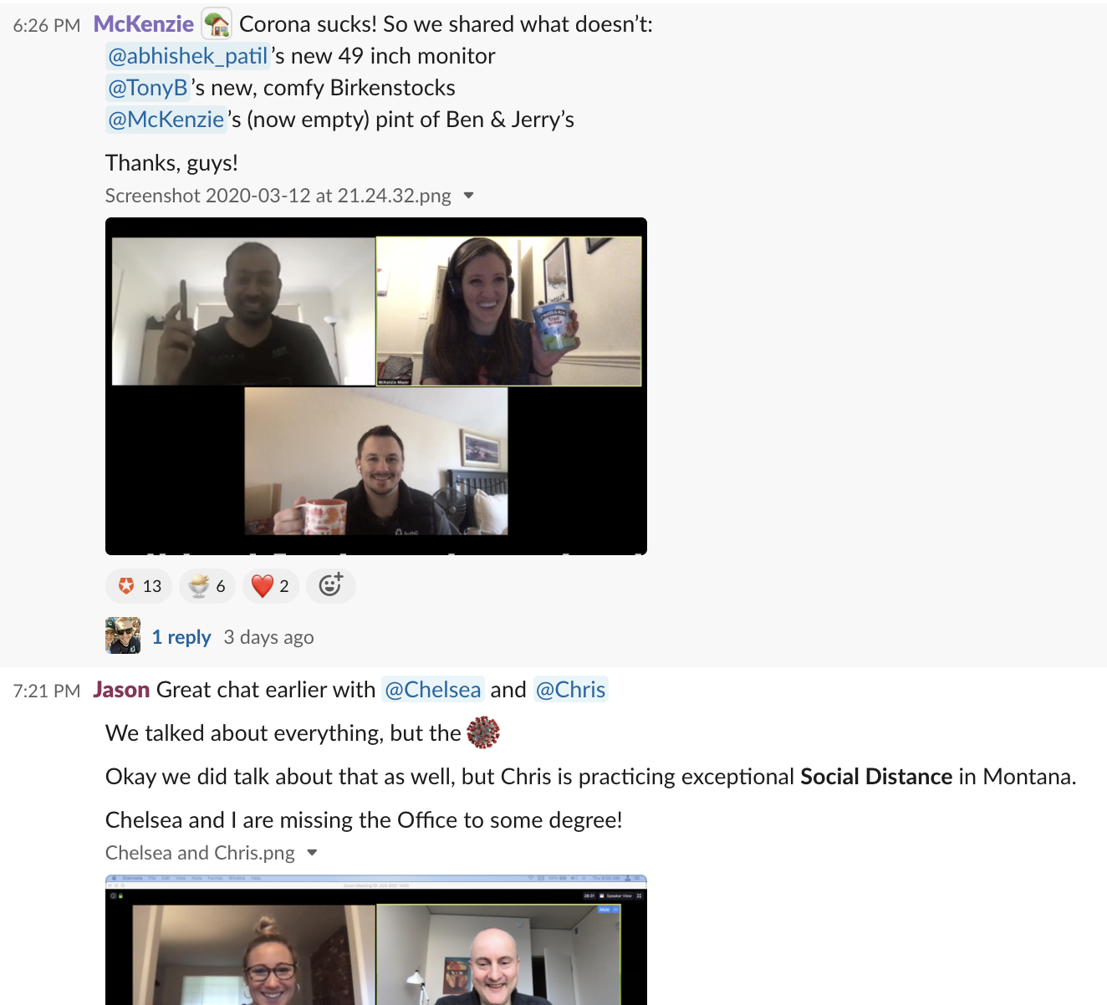Image resolution: width=1107 pixels, height=1005 pixels.
Task: Collapse the Chelsea and Chris.png attachment arrow
Action: point(313,853)
